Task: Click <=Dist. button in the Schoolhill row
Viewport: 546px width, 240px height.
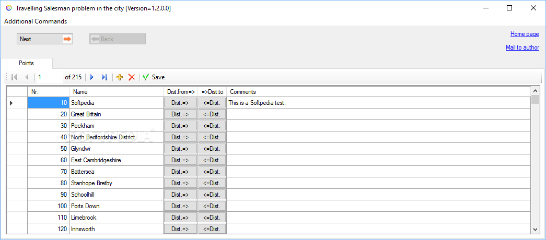Action: 212,195
